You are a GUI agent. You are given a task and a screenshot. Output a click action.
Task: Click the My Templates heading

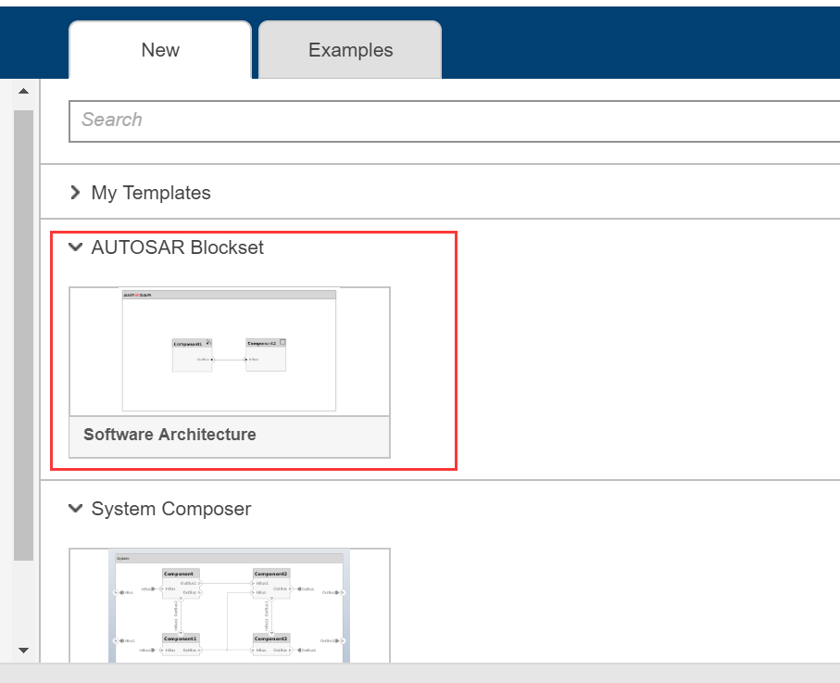[x=151, y=193]
